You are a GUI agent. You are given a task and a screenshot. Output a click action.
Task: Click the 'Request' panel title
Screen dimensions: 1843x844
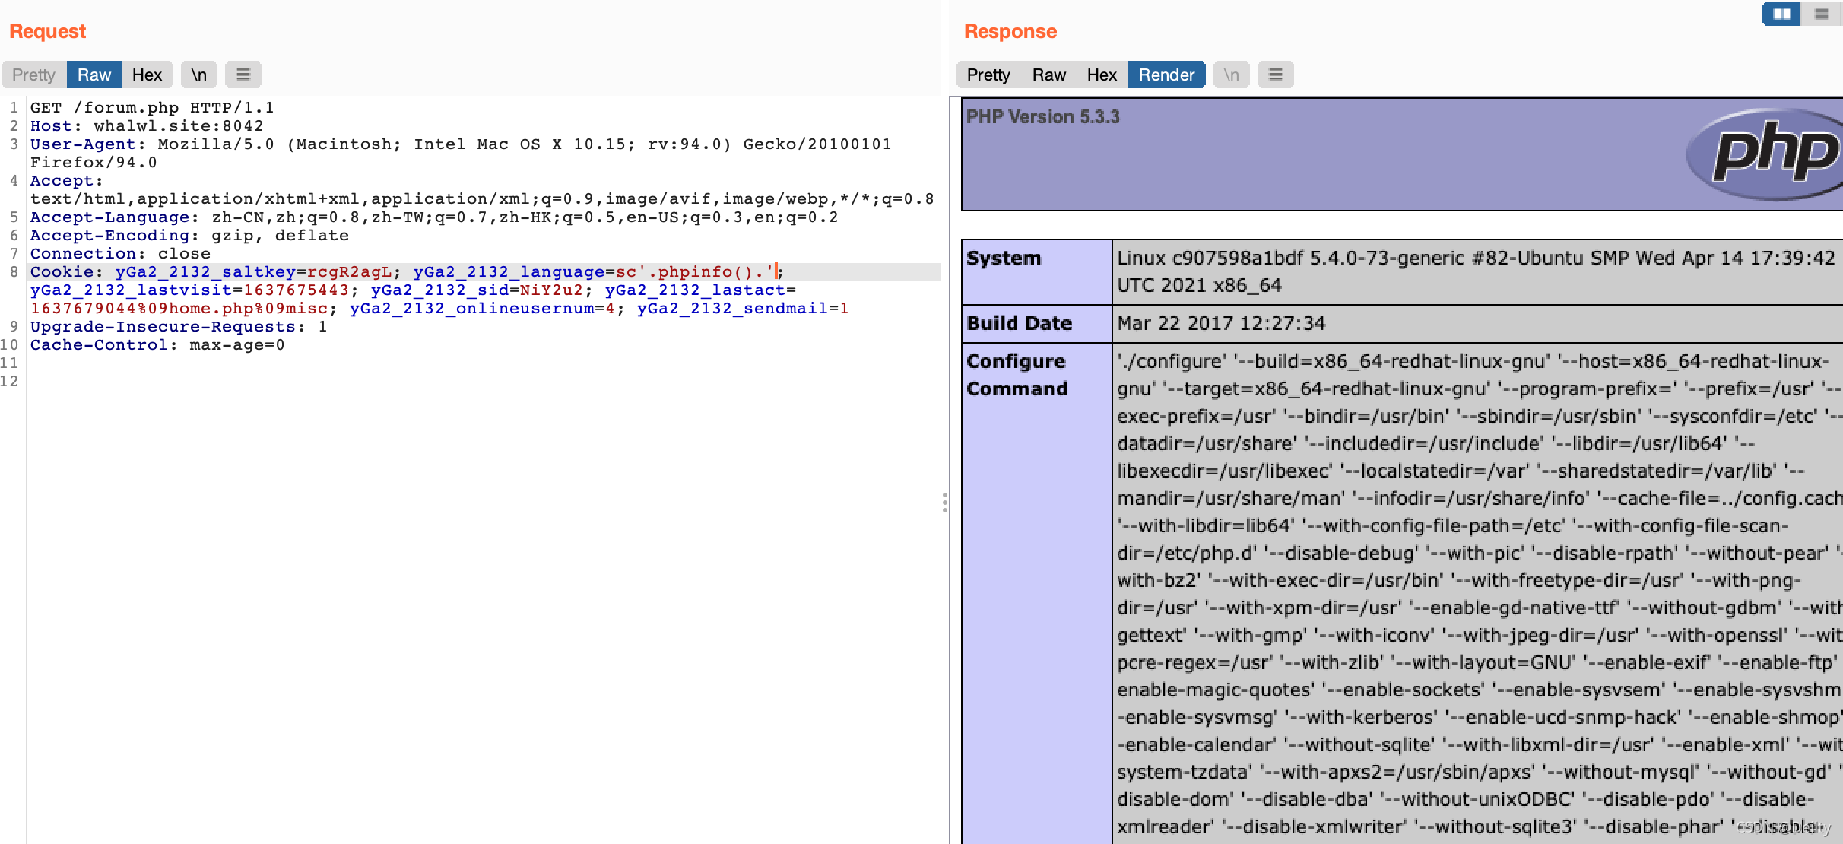(47, 31)
